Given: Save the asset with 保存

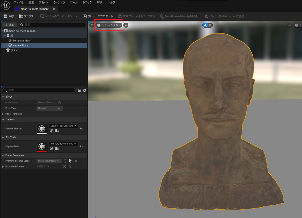Looking at the screenshot, I should pos(9,16).
